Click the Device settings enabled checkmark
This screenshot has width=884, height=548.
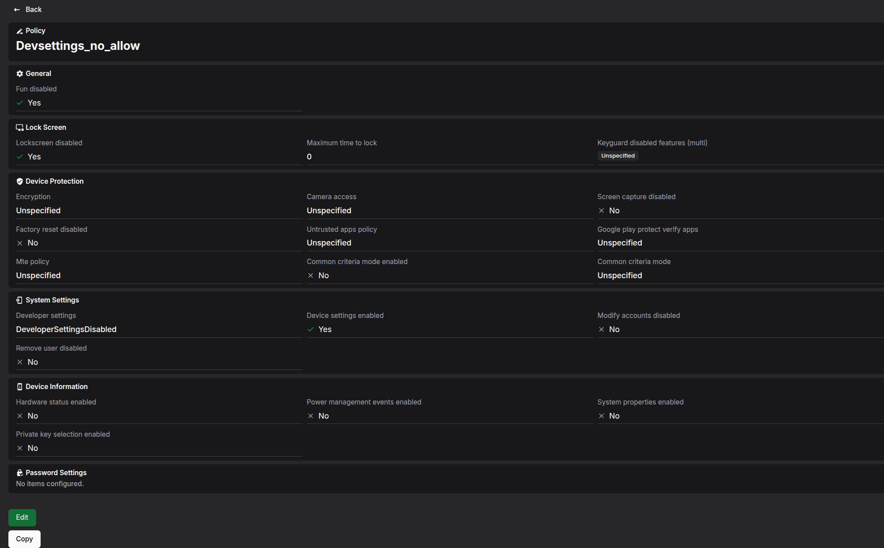pyautogui.click(x=311, y=329)
